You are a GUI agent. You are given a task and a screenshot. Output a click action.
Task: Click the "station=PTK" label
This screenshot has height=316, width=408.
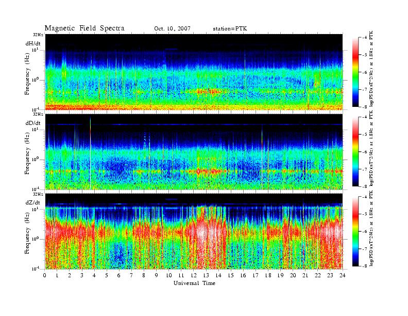(x=230, y=29)
